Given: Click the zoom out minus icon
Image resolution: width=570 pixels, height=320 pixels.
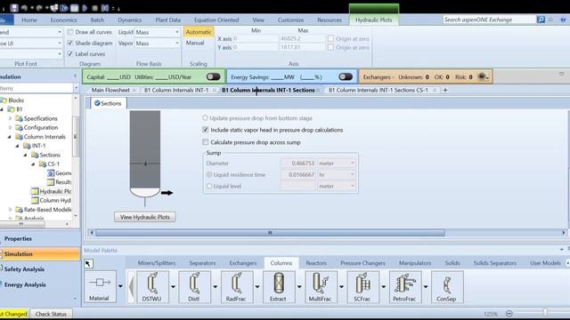Looking at the screenshot, I should pos(509,314).
